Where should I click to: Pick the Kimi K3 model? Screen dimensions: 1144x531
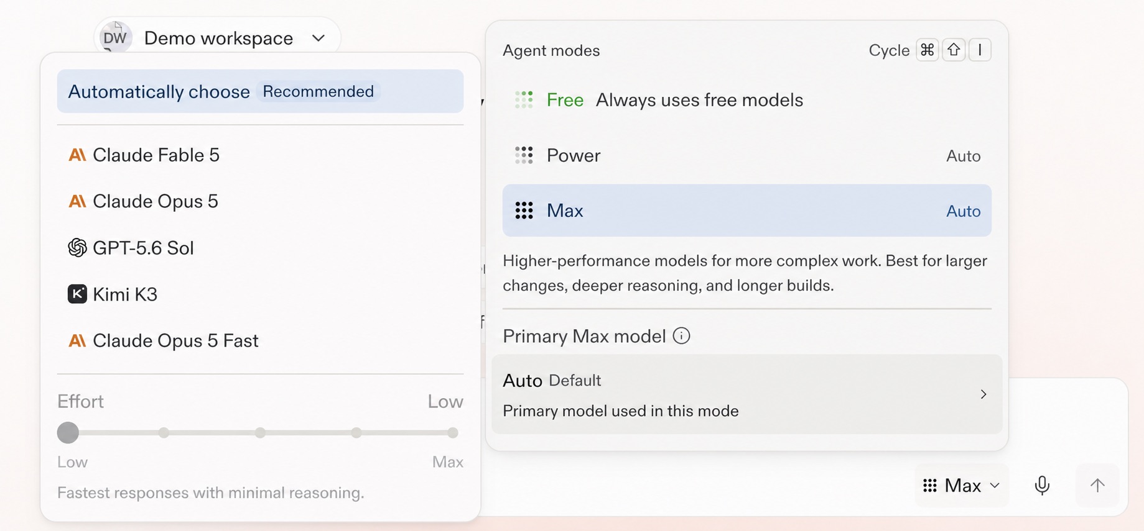(260, 294)
